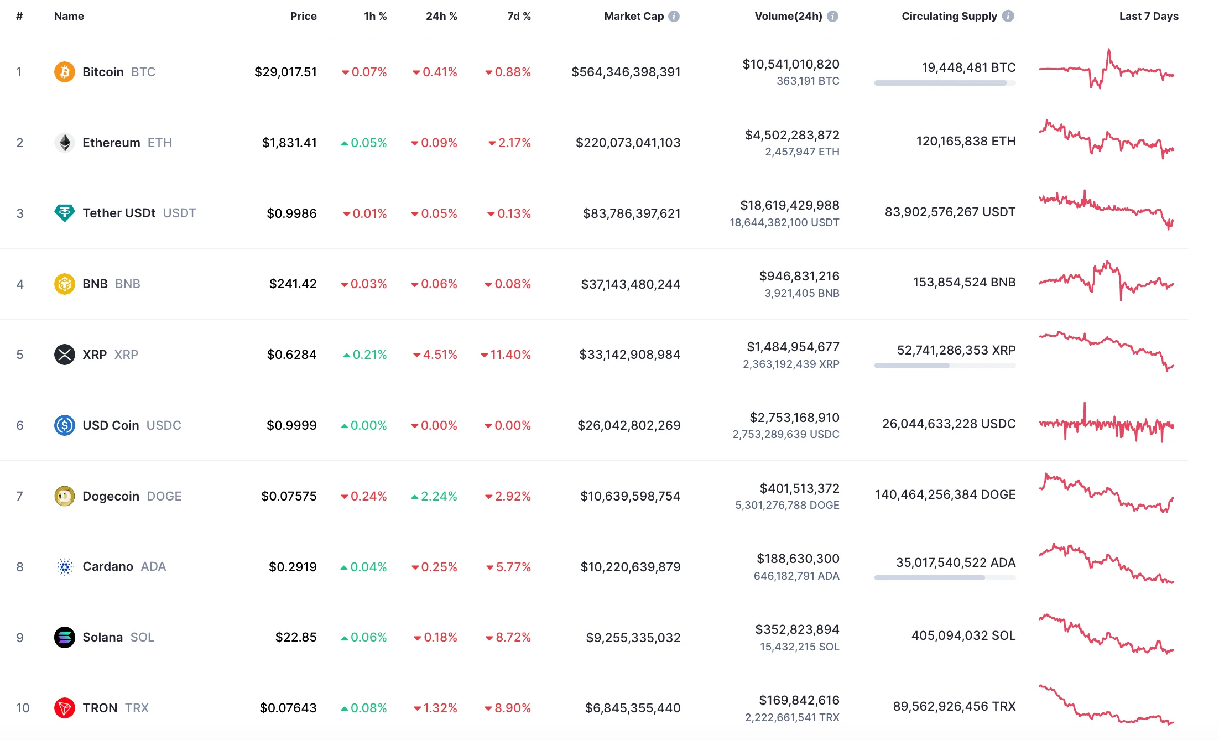
Task: Sort table by Price column
Action: tap(303, 16)
